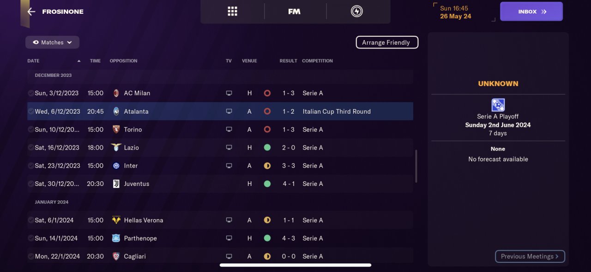The height and width of the screenshot is (272, 591).
Task: Sort by the Date column arrow
Action: (79, 61)
